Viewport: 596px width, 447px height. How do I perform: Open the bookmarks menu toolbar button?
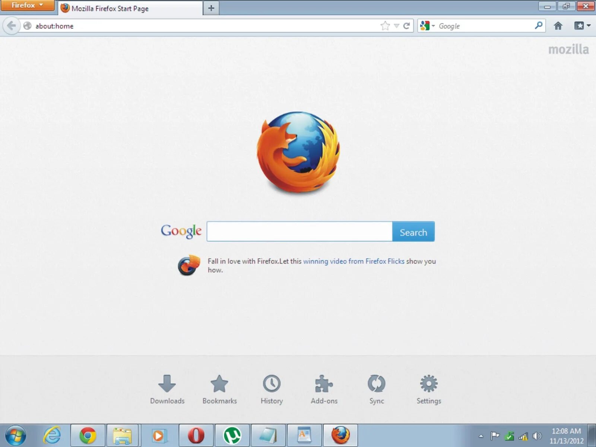pos(582,26)
